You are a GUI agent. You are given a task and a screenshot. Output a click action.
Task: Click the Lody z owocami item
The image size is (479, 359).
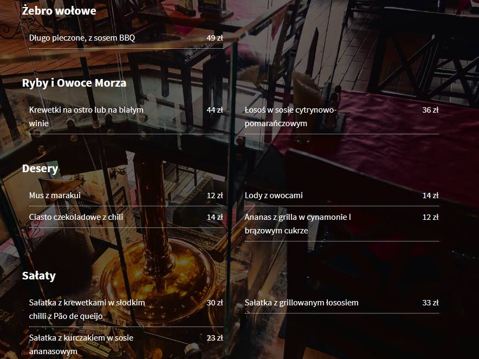point(274,195)
